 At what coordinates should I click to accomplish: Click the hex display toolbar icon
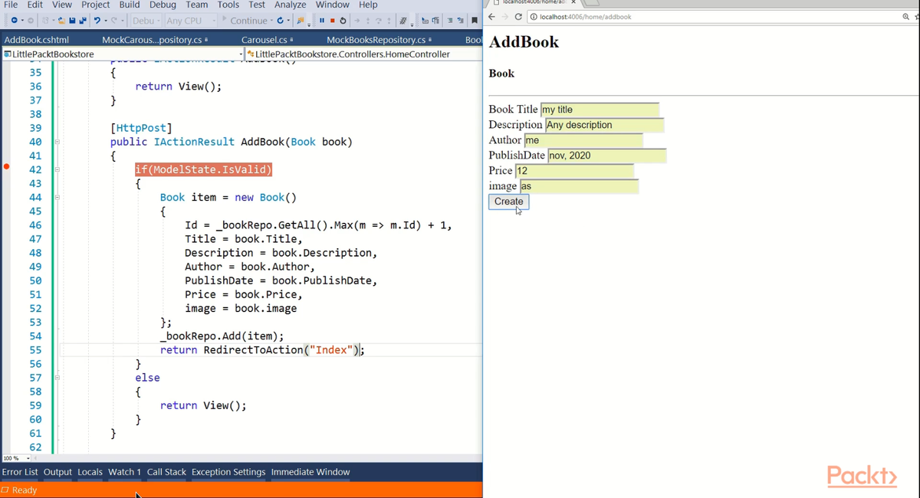click(402, 21)
